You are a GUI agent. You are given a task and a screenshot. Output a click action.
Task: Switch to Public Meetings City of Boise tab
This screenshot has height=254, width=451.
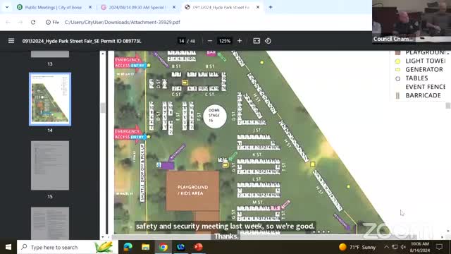(x=54, y=7)
